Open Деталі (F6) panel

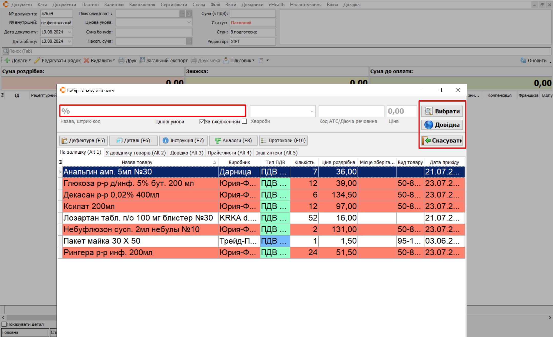click(133, 141)
